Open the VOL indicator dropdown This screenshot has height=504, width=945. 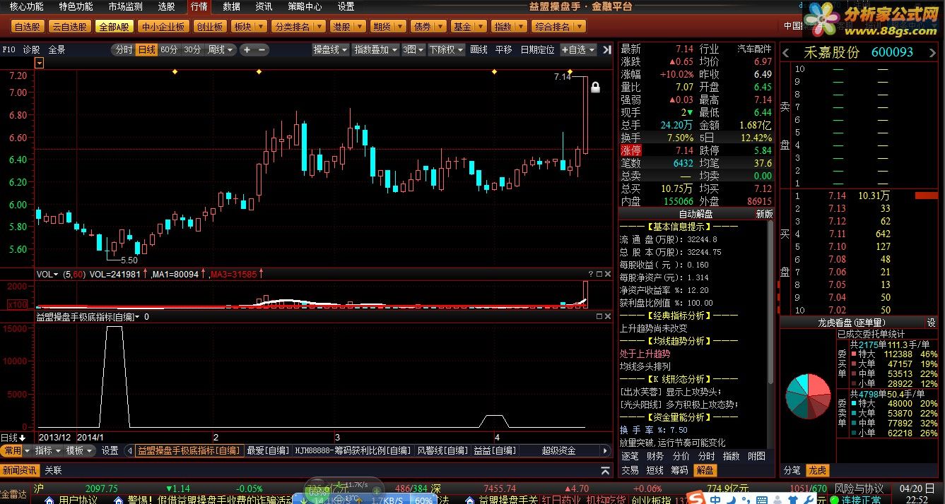point(47,274)
